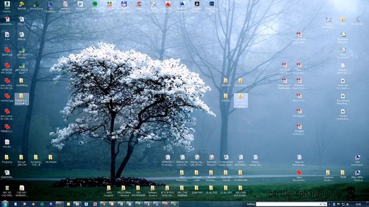Open the GPS DOWNLOAD folder
The image size is (369, 207).
coord(240,175)
